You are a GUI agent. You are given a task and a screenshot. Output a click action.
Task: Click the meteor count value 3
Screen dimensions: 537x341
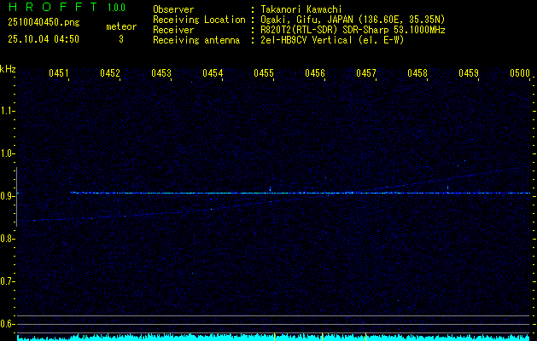point(120,39)
